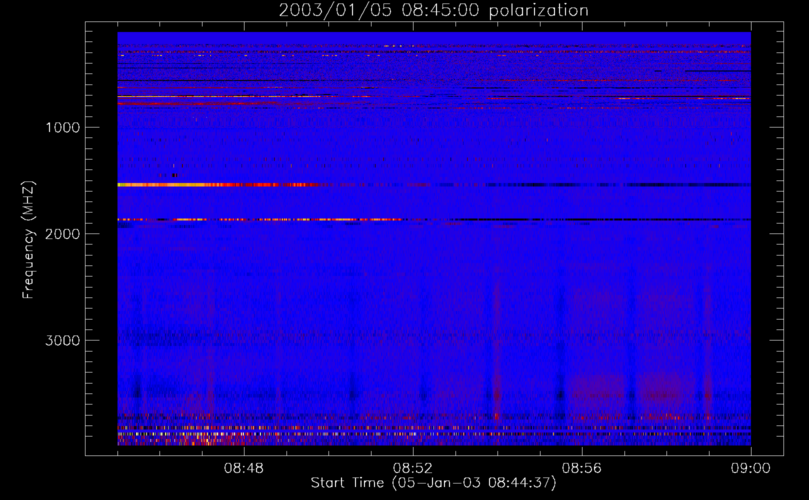Screen dimensions: 809x500
Task: Click the 3000 frequency tick label
Action: [x=62, y=340]
